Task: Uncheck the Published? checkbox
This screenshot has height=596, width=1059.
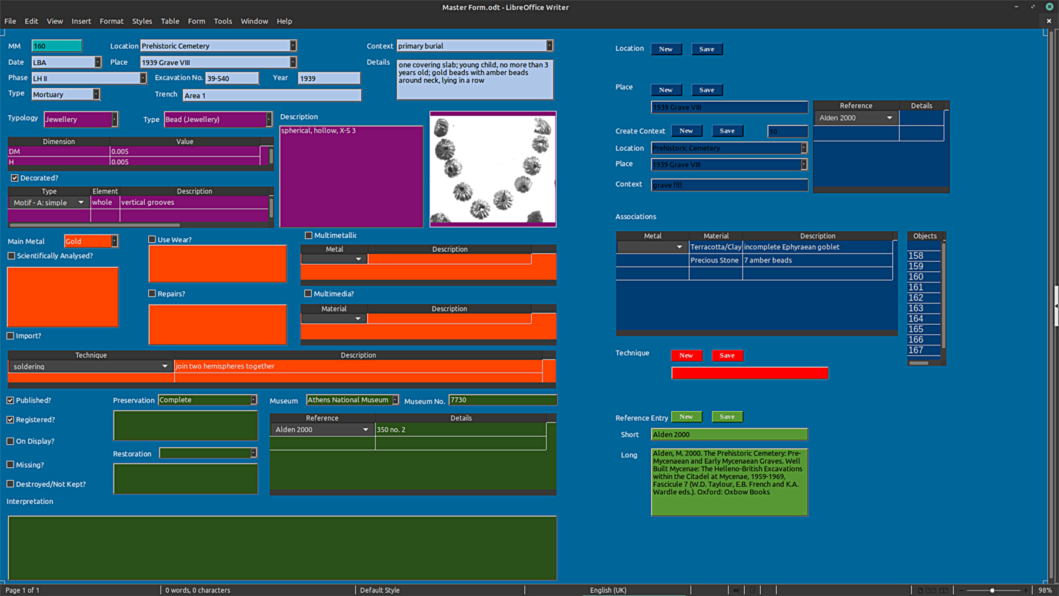Action: (x=11, y=400)
